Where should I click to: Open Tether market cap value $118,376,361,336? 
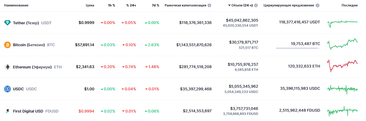point(195,23)
